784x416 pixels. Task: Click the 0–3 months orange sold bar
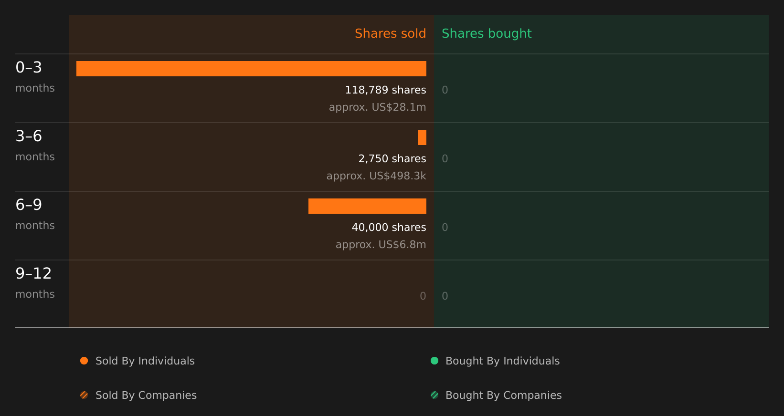(251, 69)
